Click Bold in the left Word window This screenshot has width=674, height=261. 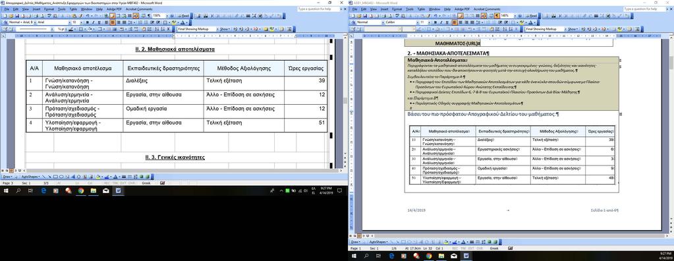coord(87,22)
